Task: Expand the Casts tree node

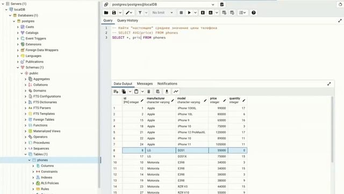Action: [18, 27]
